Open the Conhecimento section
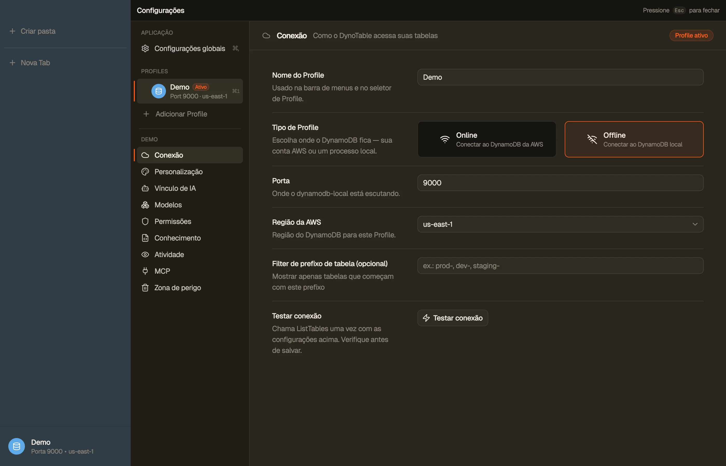 [190, 238]
